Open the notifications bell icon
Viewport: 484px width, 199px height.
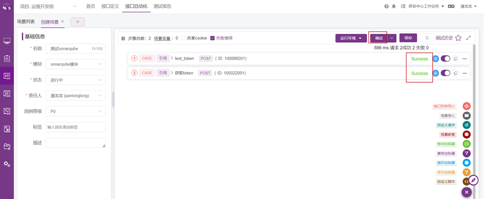(394, 6)
